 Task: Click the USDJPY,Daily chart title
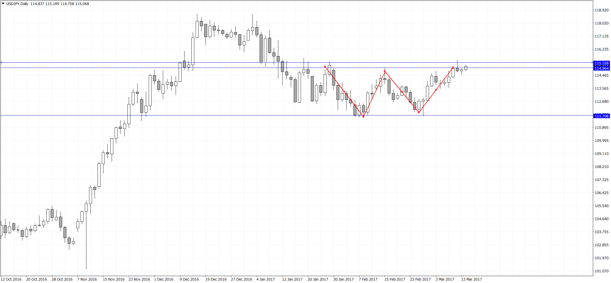click(x=17, y=4)
